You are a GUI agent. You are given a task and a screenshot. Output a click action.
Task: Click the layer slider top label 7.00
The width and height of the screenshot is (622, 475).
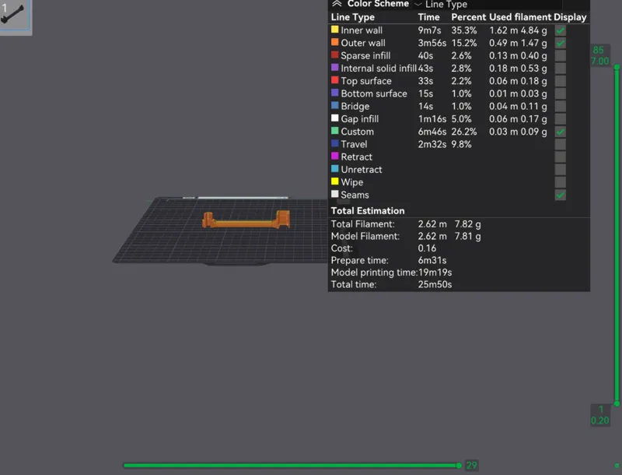(x=599, y=62)
